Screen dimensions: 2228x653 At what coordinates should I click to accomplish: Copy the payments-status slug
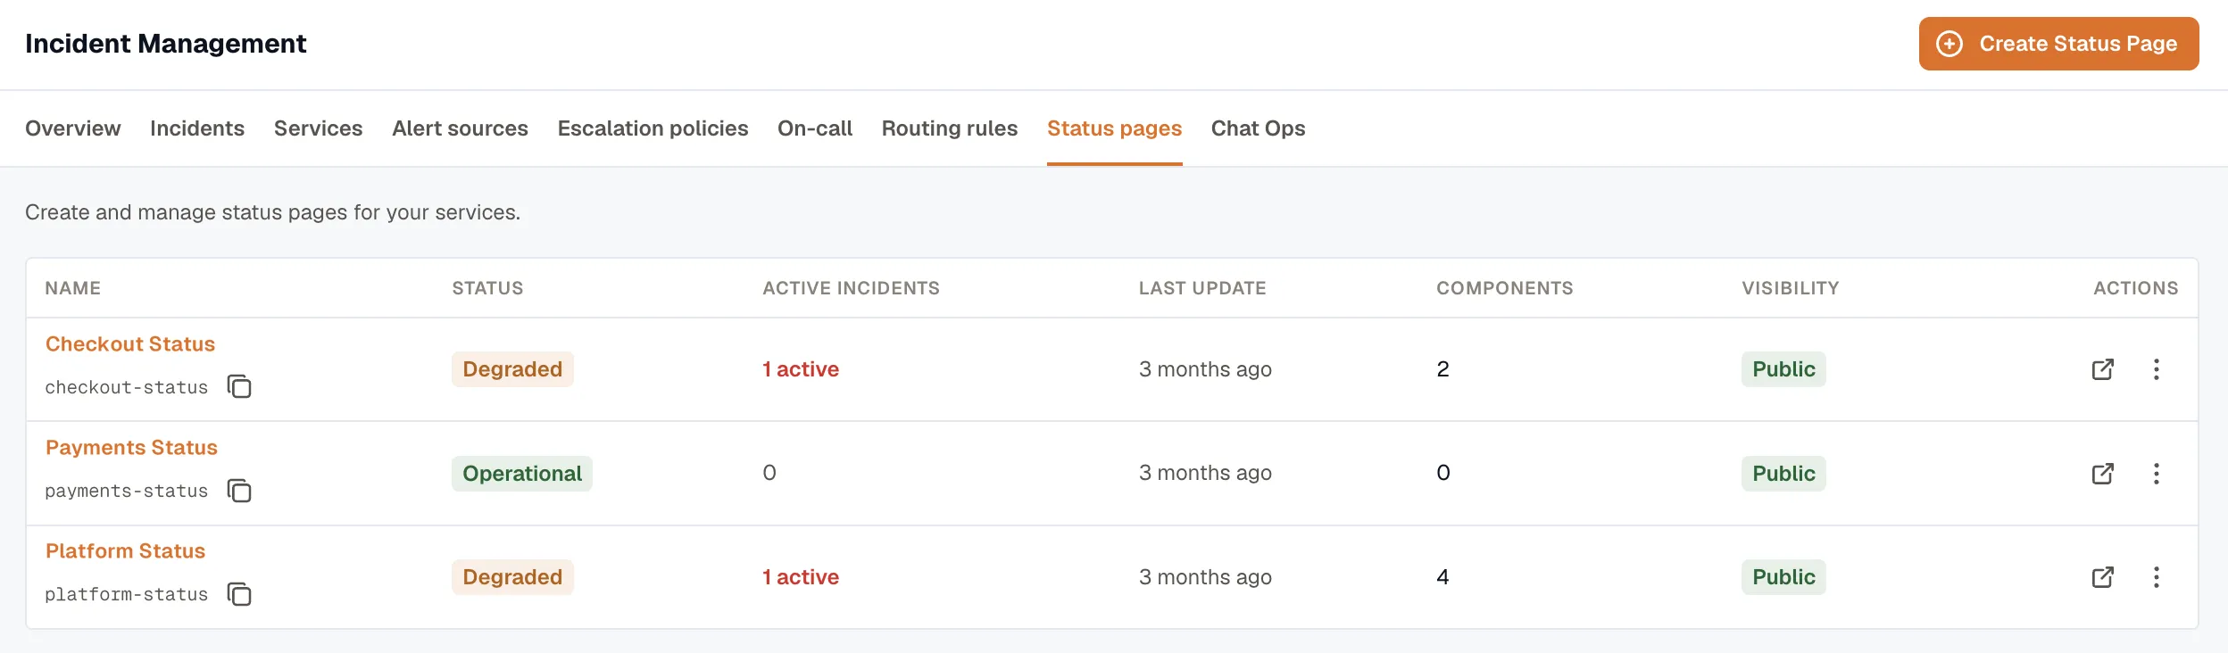[239, 491]
